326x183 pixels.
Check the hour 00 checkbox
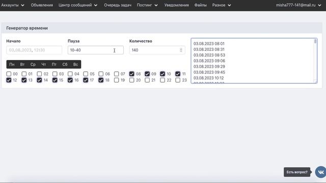pyautogui.click(x=9, y=74)
